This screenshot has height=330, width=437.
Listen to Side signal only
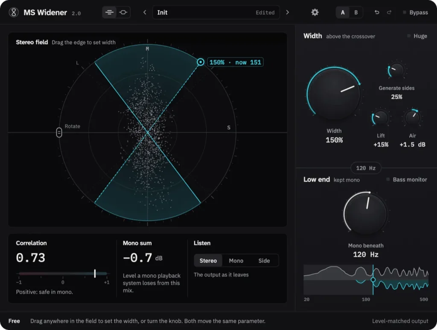264,261
